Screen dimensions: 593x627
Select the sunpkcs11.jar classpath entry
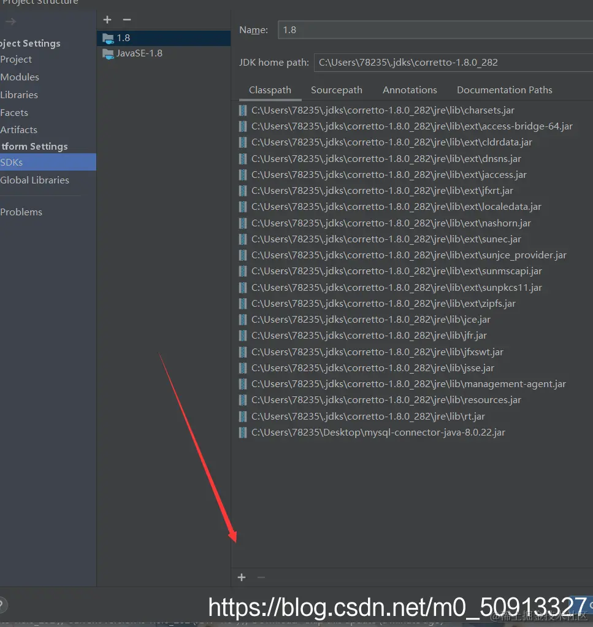397,288
